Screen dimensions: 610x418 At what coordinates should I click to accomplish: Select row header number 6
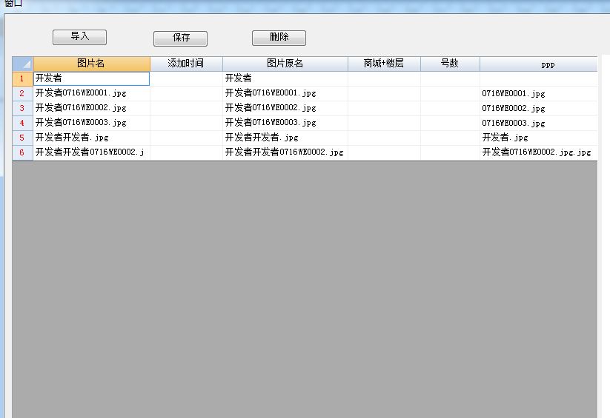coord(22,152)
